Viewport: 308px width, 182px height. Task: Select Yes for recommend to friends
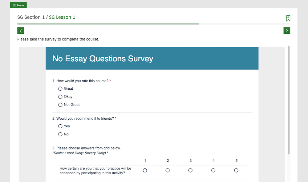60,126
